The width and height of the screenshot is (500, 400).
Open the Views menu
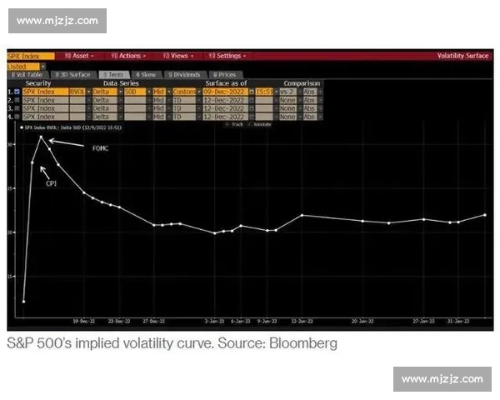click(176, 56)
